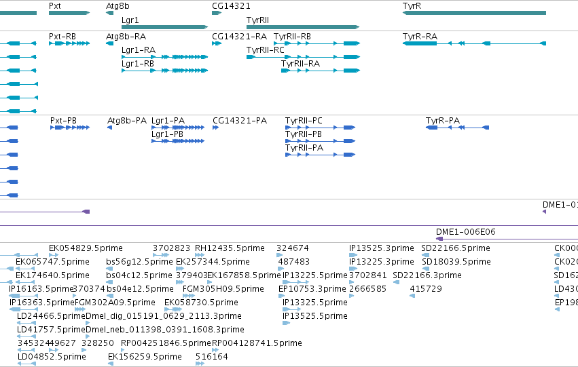Image resolution: width=578 pixels, height=367 pixels.
Task: Click the IP13525.3prime EST label
Action: point(382,248)
